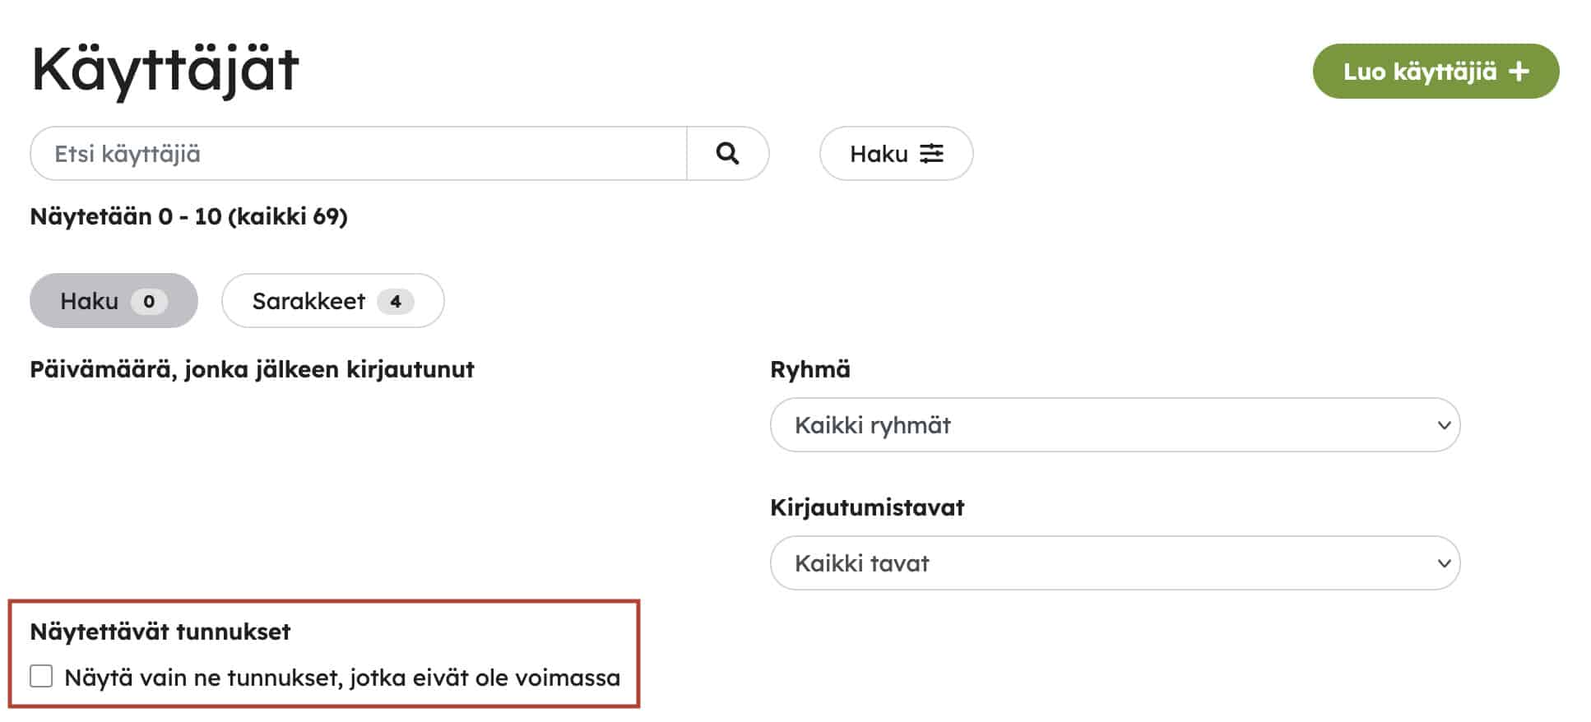Open the Kaikki tavat dropdown
Image resolution: width=1591 pixels, height=722 pixels.
[x=1115, y=563]
